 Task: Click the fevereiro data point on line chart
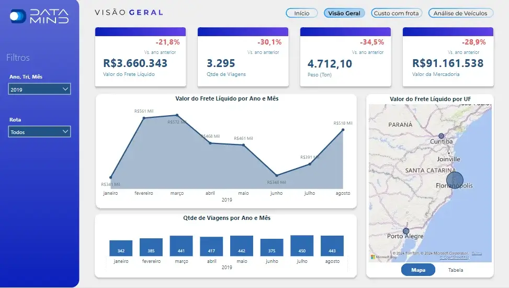[144, 118]
